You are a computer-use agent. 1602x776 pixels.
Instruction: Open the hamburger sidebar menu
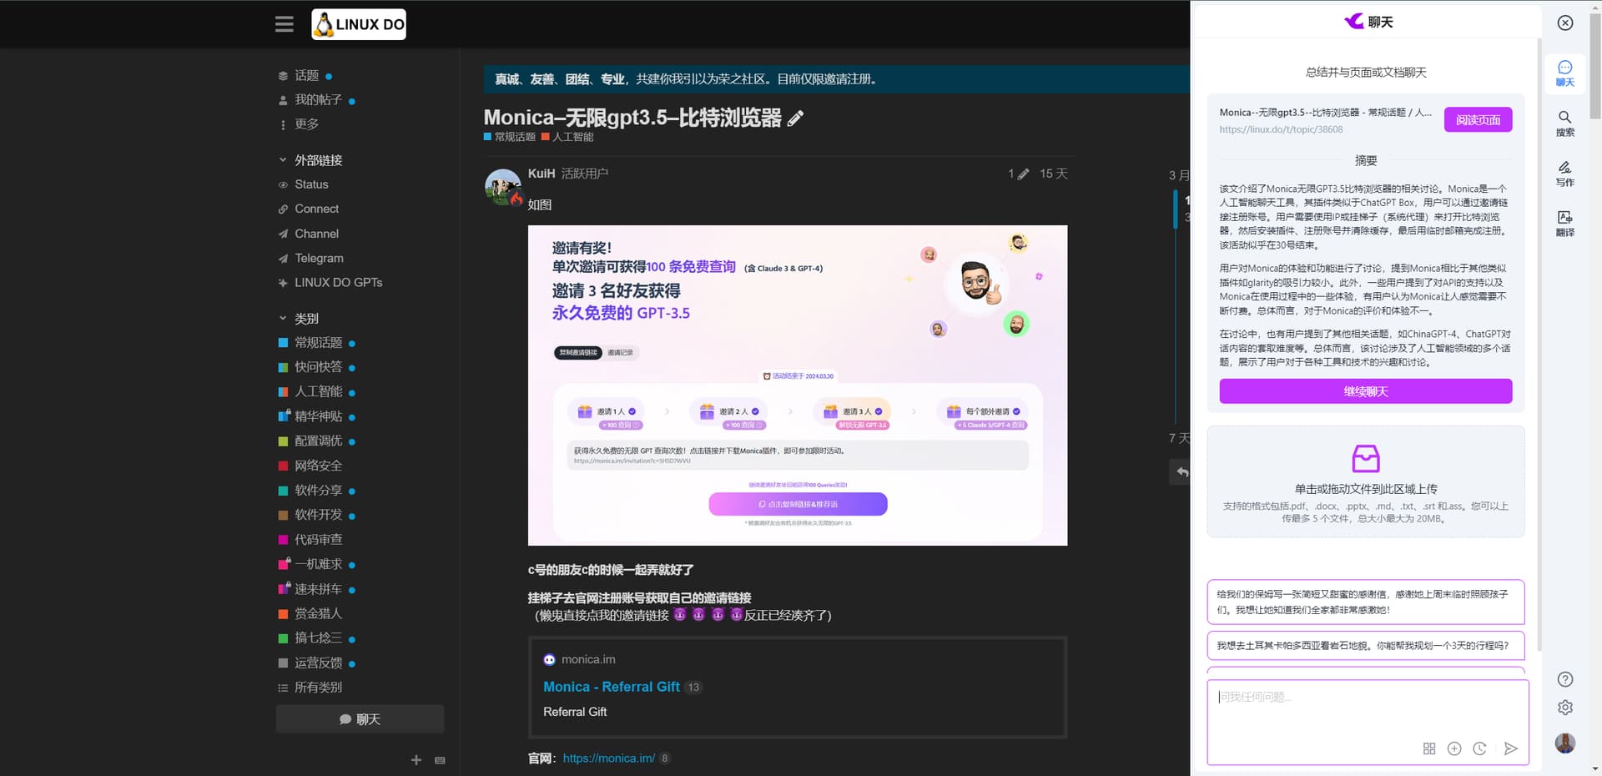(x=284, y=24)
